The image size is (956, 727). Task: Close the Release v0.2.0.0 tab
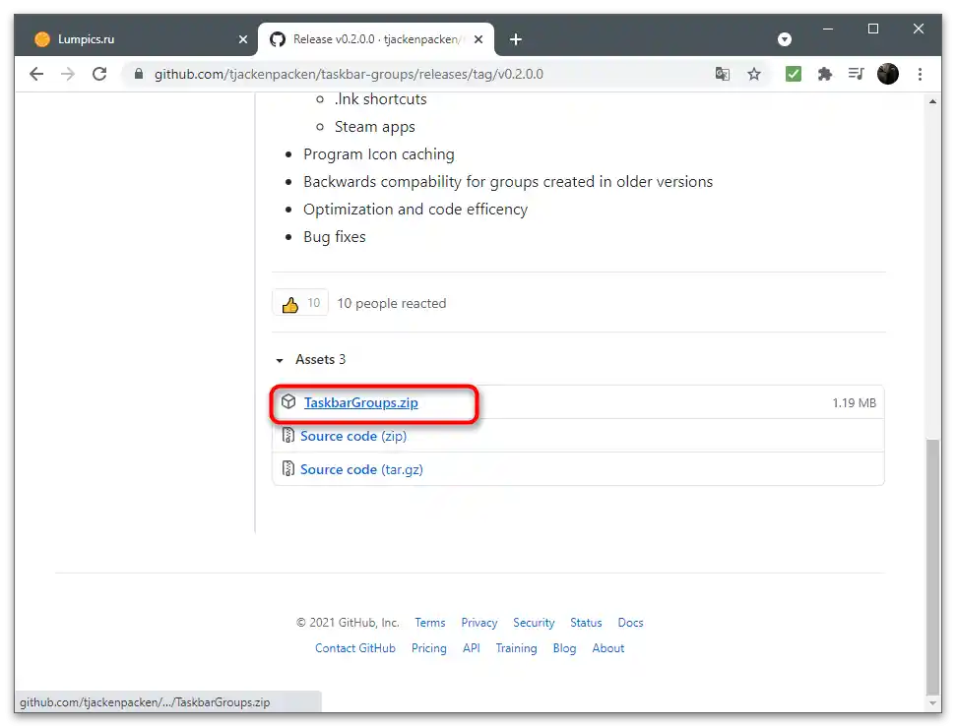(x=478, y=39)
